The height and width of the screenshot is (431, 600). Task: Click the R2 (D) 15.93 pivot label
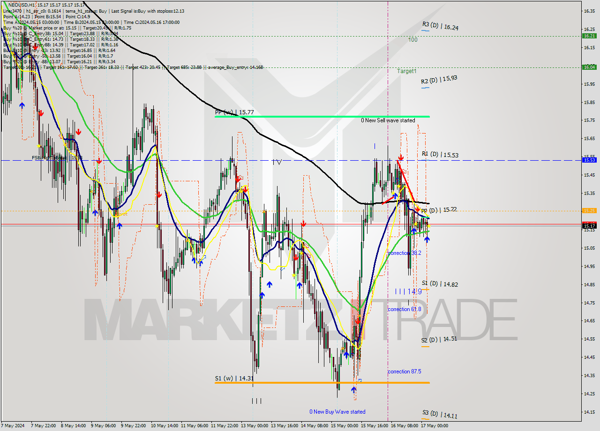[439, 80]
